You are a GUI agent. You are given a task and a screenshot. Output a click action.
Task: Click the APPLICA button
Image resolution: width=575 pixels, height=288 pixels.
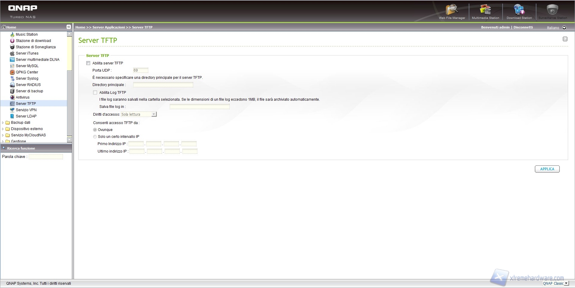pyautogui.click(x=547, y=169)
